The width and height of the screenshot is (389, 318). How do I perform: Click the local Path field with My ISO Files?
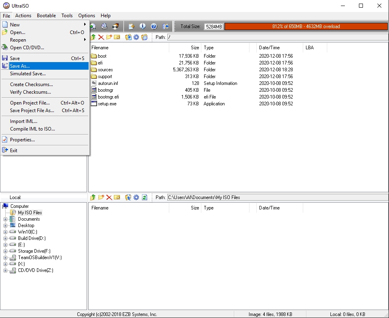click(x=278, y=197)
